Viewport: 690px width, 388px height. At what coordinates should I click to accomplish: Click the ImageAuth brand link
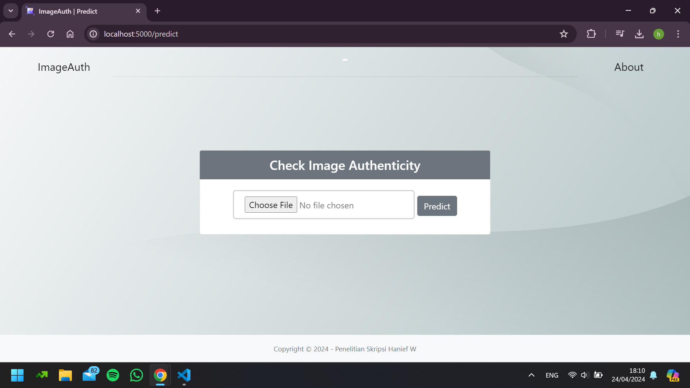[x=64, y=67]
